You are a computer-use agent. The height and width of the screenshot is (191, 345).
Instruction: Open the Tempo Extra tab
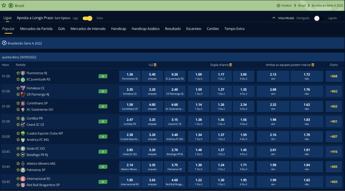tap(235, 29)
